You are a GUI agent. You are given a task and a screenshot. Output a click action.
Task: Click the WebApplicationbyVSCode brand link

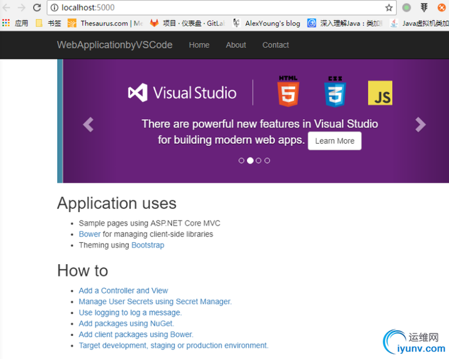(x=115, y=45)
